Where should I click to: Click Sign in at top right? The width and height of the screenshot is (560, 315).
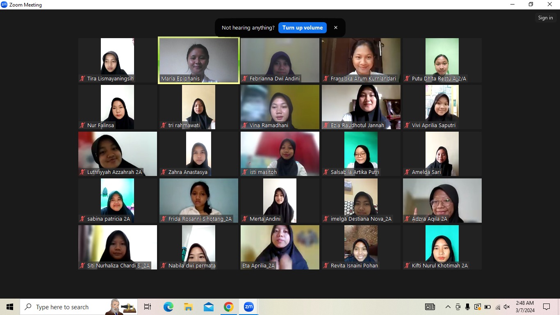coord(545,18)
